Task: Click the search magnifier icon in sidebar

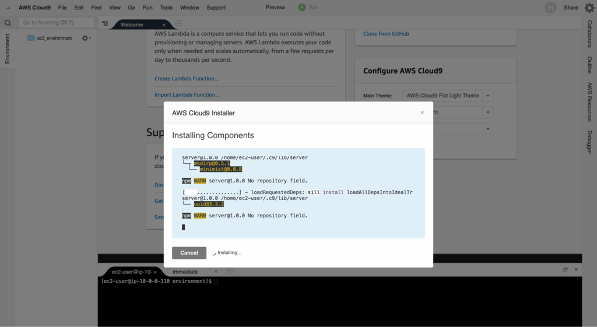Action: pos(8,23)
